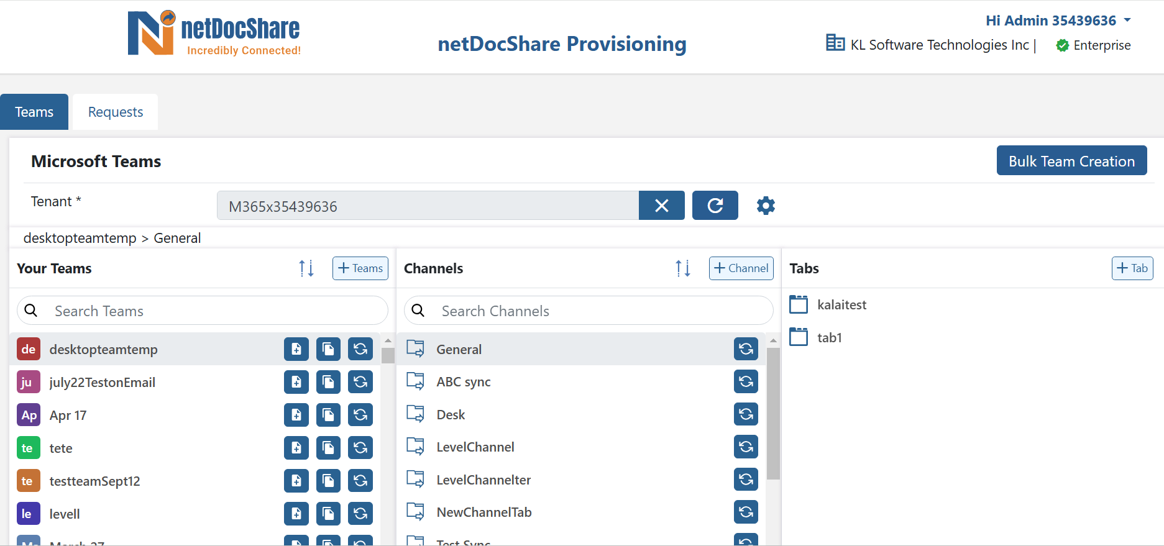This screenshot has width=1164, height=546.
Task: Add a new channel with + Channel
Action: tap(741, 268)
